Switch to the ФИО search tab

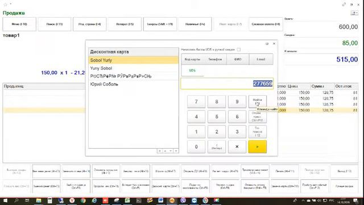238,59
